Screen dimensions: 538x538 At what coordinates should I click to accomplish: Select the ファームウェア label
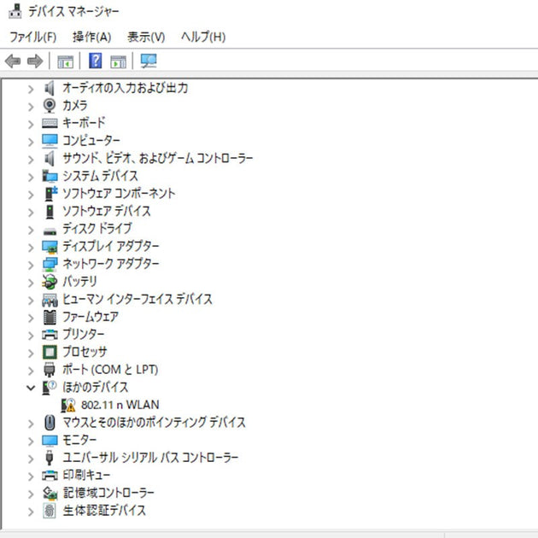click(x=91, y=317)
